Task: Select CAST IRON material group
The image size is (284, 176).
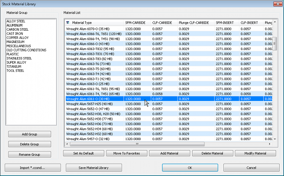Action: pyautogui.click(x=15, y=34)
